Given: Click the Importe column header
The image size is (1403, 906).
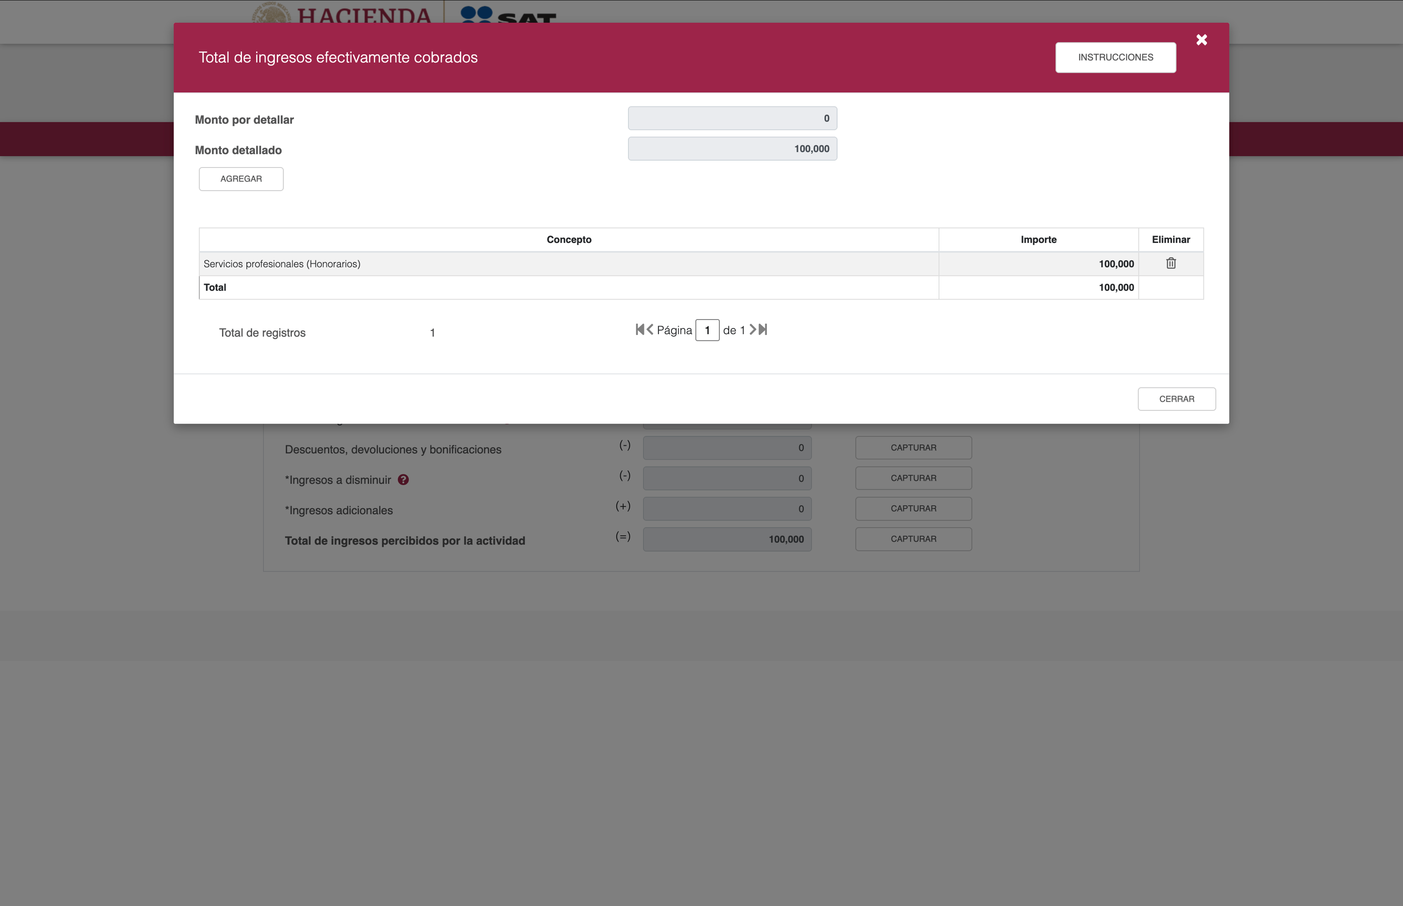Looking at the screenshot, I should coord(1038,240).
